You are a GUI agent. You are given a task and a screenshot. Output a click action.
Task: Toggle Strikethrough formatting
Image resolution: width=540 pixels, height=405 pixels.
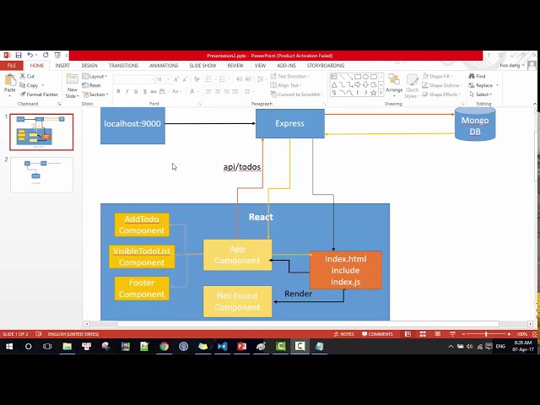[154, 91]
